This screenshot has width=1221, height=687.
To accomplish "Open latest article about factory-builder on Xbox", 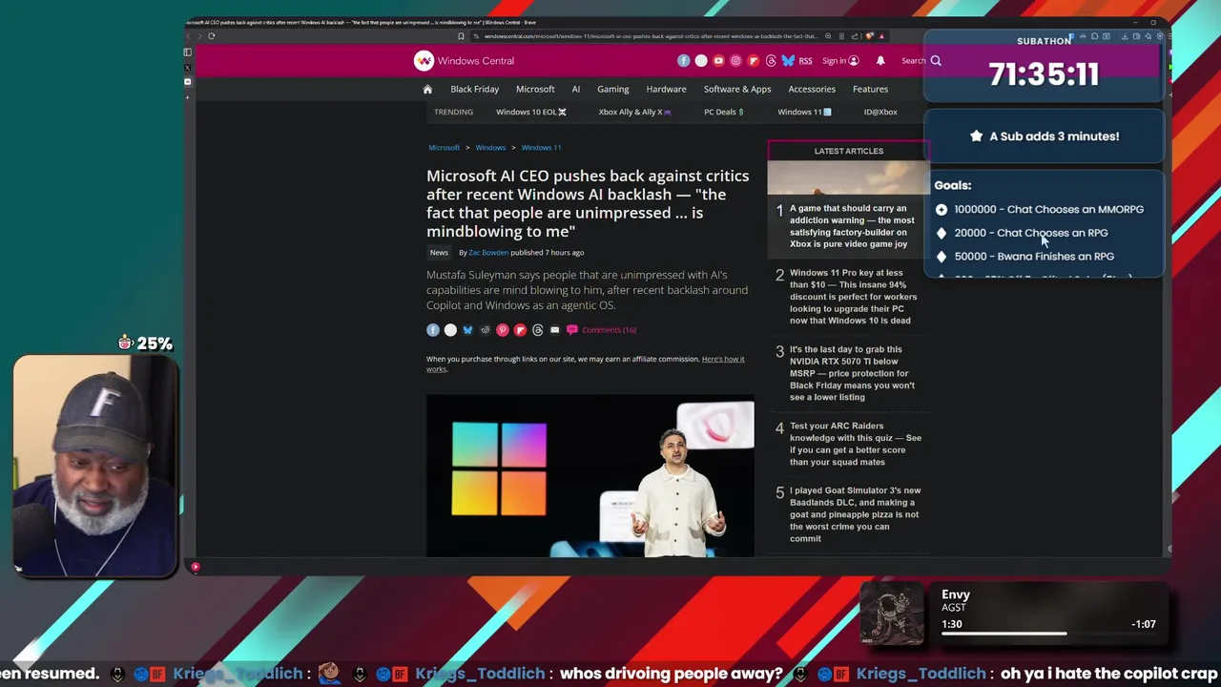I will [851, 226].
